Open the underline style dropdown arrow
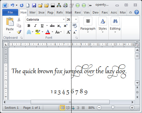Image resolution: width=142 pixels, height=113 pixels. [47, 26]
